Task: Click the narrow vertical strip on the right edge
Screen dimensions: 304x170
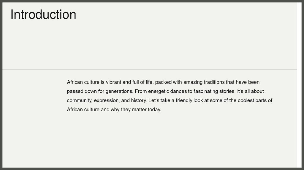Action: (299, 85)
